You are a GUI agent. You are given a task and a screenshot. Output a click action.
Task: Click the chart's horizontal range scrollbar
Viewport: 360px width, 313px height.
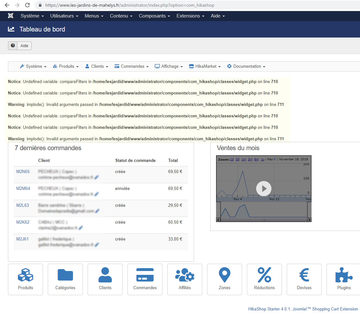point(264,220)
